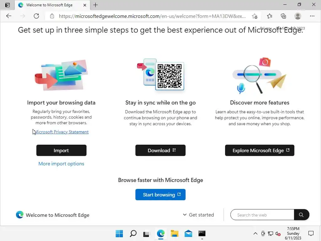The image size is (321, 241).
Task: Add this page to favorites star
Action: pyautogui.click(x=255, y=16)
